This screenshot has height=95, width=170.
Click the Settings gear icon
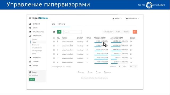(x=30, y=65)
